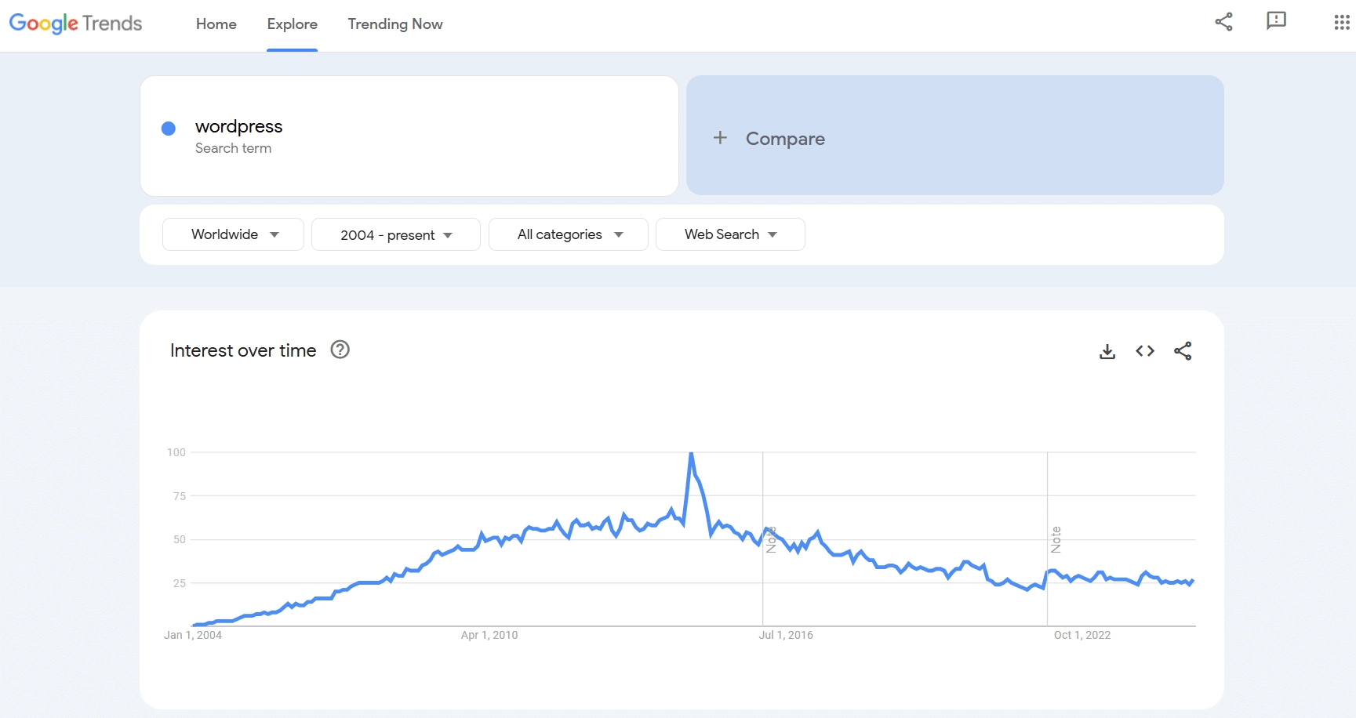Open the Google apps grid
Screen dimensions: 1356x718
1341,22
